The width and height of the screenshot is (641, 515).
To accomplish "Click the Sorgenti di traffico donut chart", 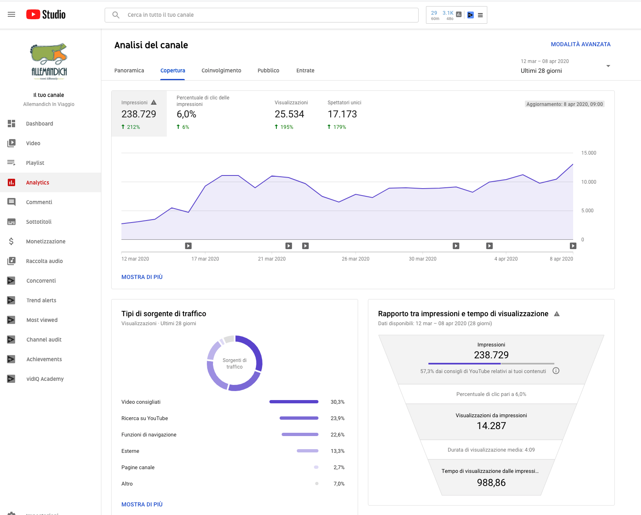I will 235,363.
